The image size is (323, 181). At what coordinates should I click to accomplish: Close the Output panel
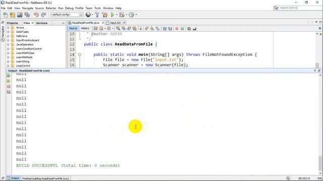(x=315, y=70)
